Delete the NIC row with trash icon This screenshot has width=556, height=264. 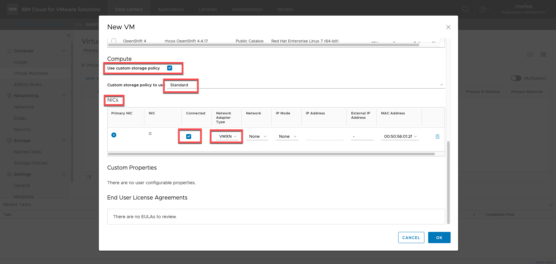coord(437,137)
